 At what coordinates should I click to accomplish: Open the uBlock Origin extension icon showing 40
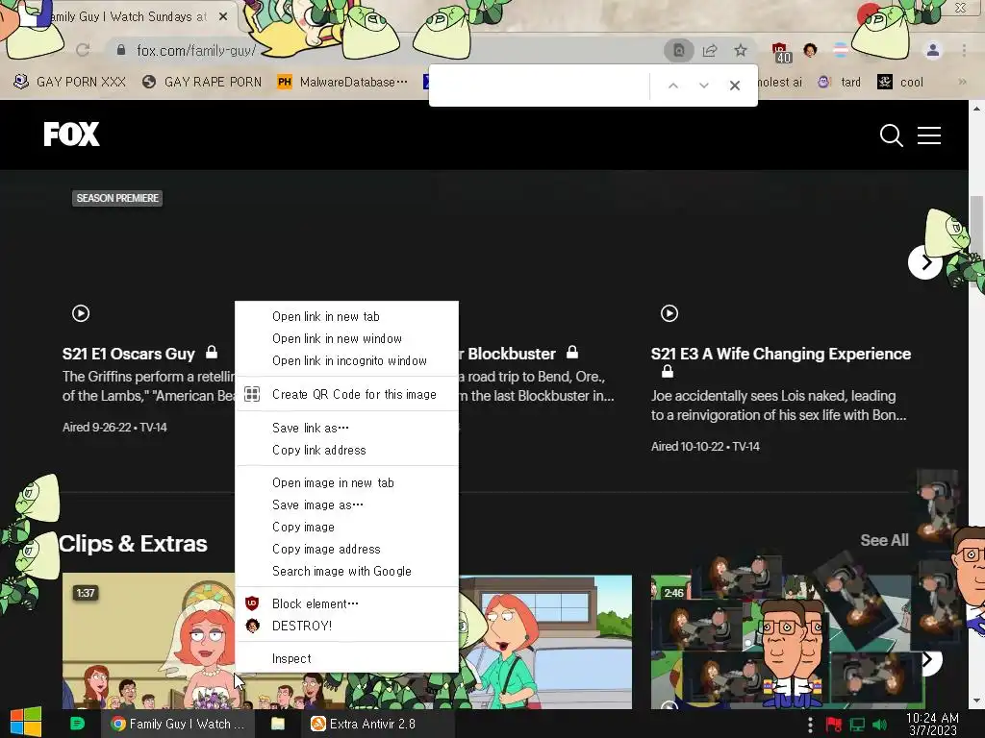click(781, 53)
